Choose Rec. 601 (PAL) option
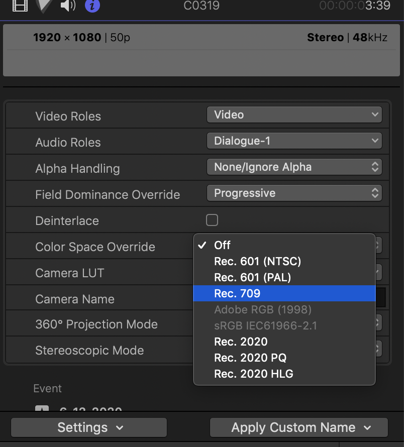Viewport: 404px width, 447px height. click(x=284, y=277)
